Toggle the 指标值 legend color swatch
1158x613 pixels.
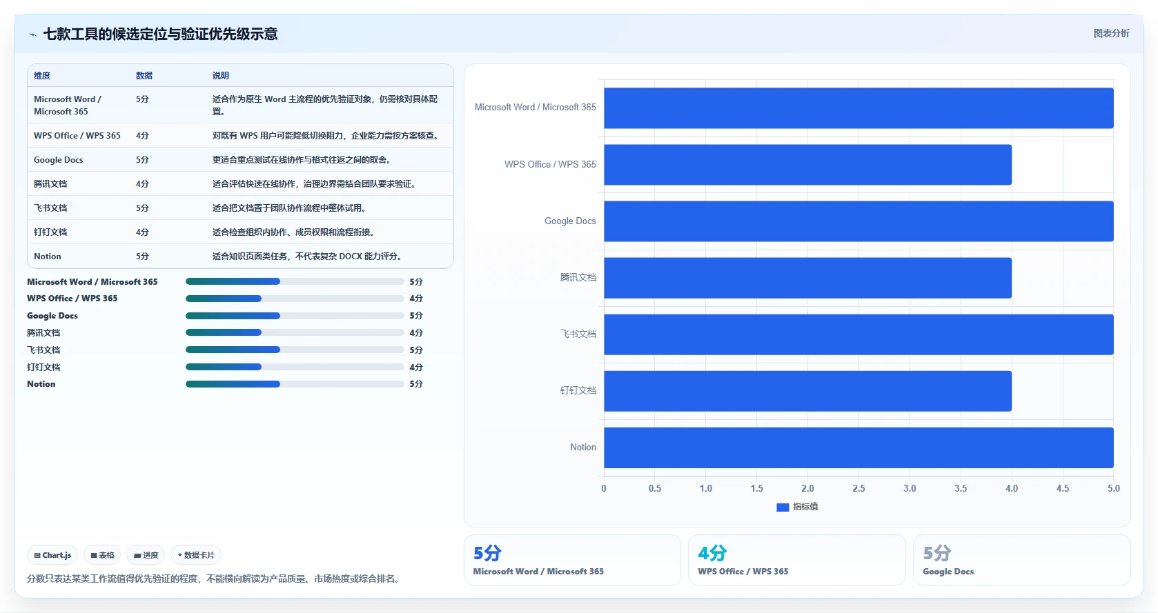coord(783,508)
